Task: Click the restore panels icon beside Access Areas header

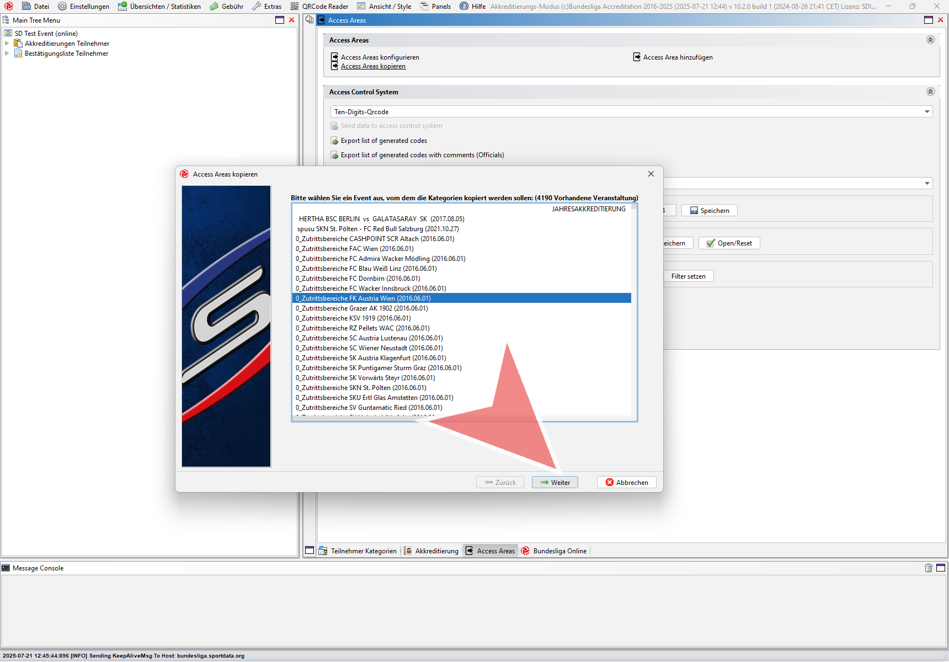Action: pyautogui.click(x=310, y=19)
